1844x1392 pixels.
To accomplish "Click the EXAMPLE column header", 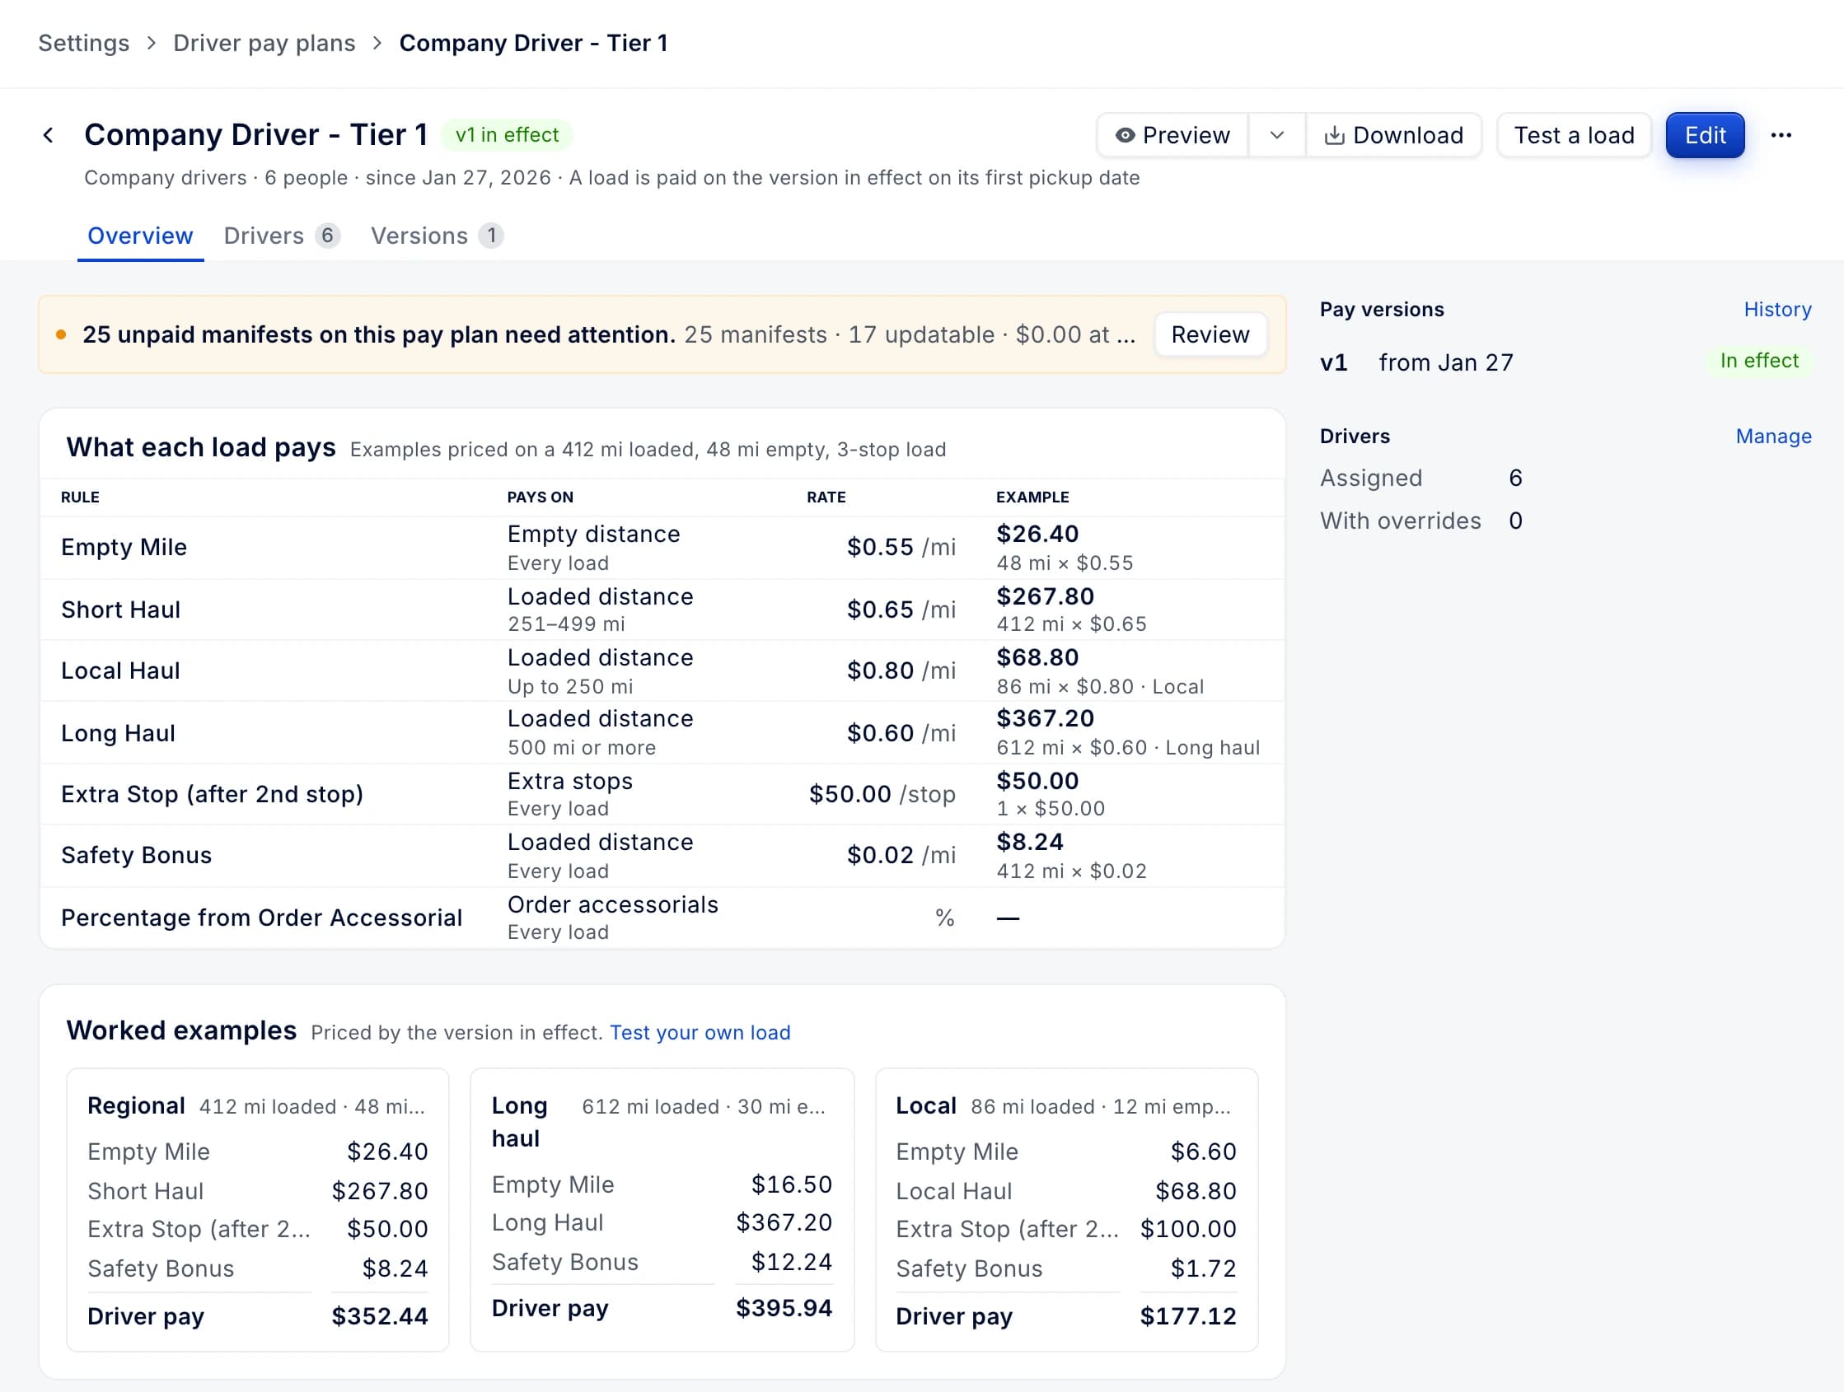I will click(x=1032, y=497).
